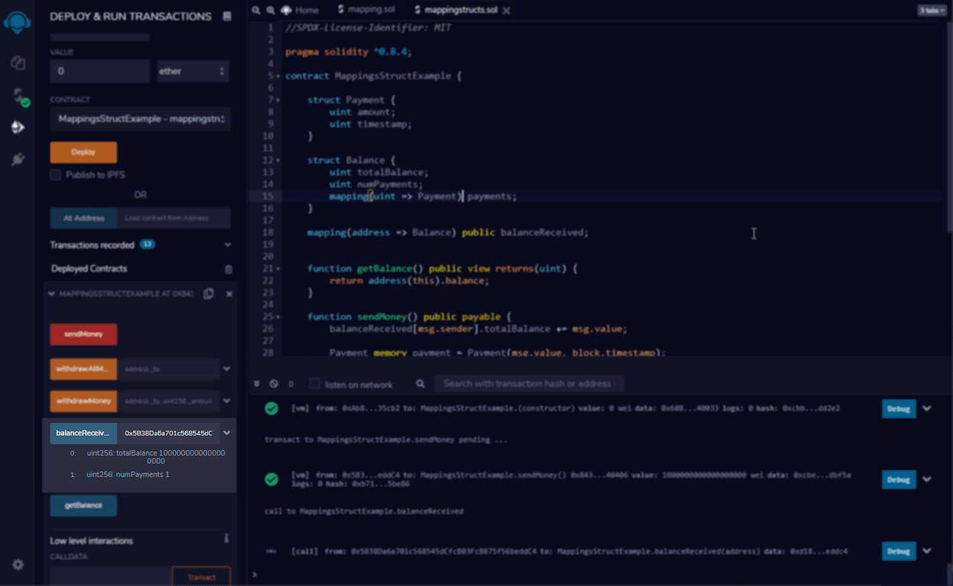The width and height of the screenshot is (953, 586).
Task: Toggle the terminal collapse double-arrow icon
Action: (256, 384)
